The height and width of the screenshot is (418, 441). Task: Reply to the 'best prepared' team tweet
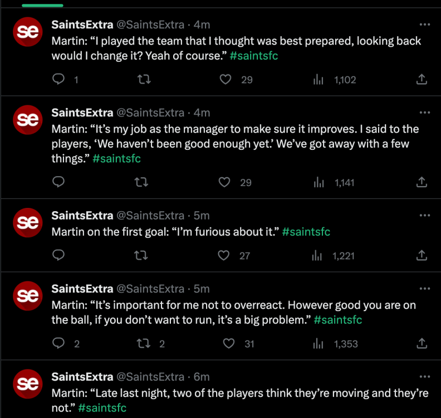coord(58,80)
